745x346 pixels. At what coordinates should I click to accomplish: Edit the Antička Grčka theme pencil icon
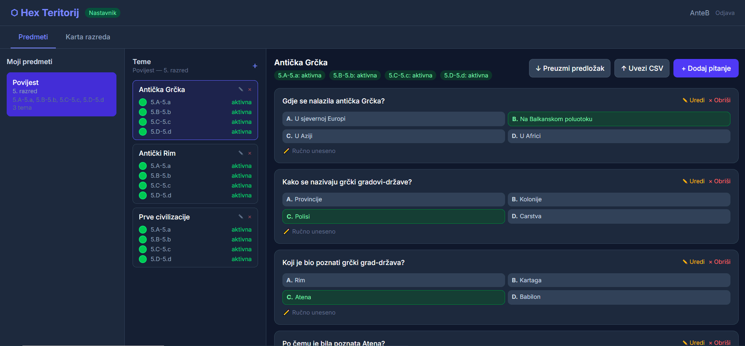(241, 89)
